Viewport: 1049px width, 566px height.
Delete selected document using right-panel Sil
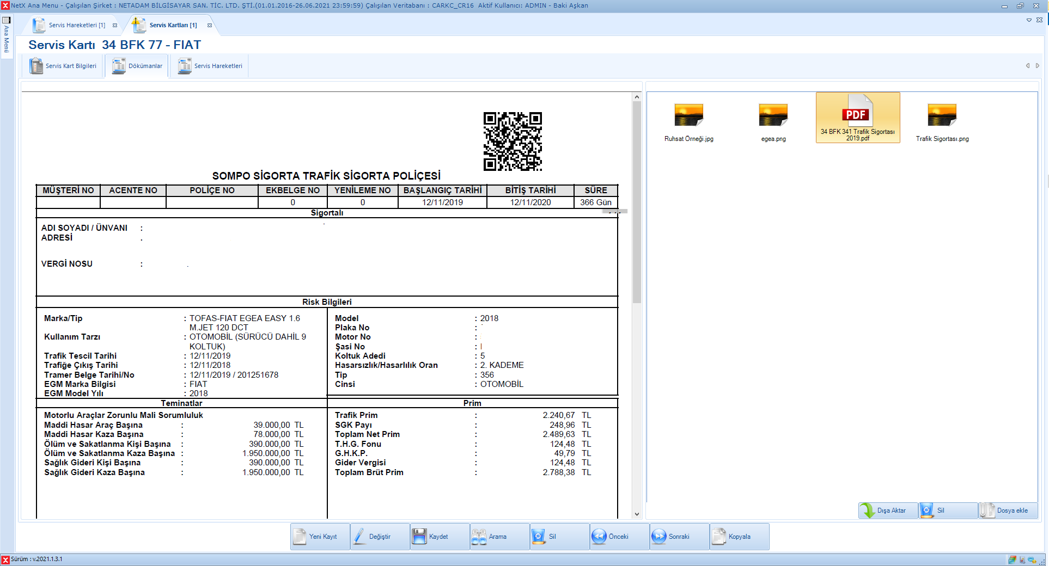948,510
